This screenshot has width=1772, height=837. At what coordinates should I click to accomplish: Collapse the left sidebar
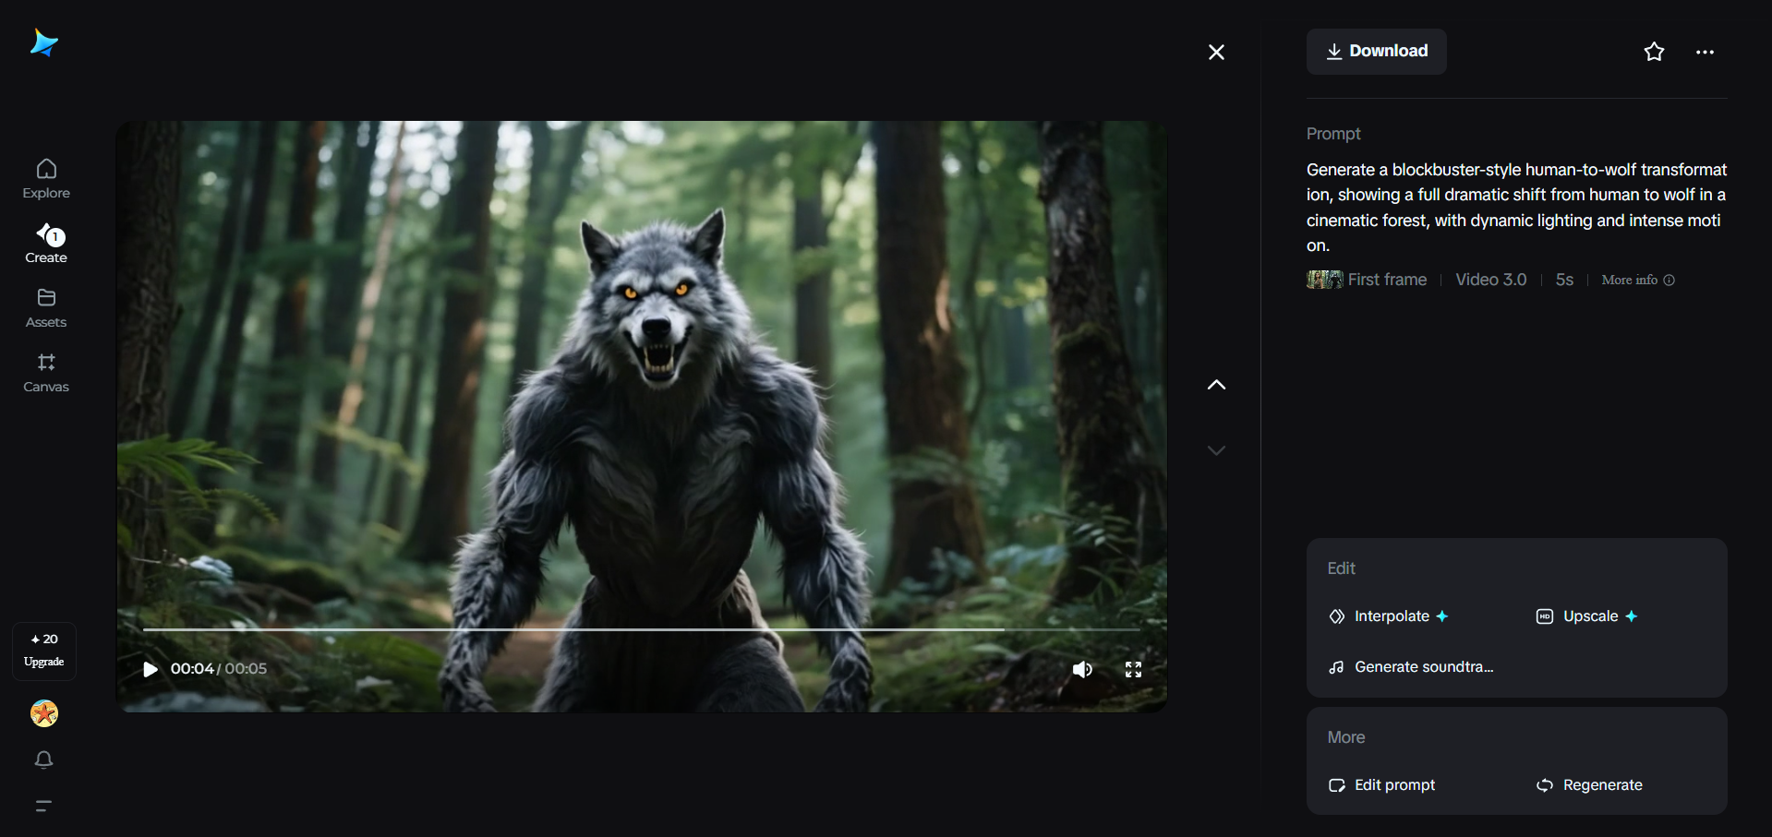(43, 806)
